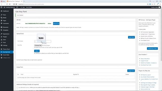Image resolution: width=162 pixels, height=91 pixels.
Task: Take a snapshot with the camera icon
Action: pyautogui.click(x=148, y=4)
